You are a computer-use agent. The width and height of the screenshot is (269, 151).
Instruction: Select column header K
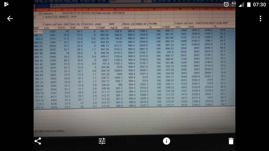(x=154, y=9)
